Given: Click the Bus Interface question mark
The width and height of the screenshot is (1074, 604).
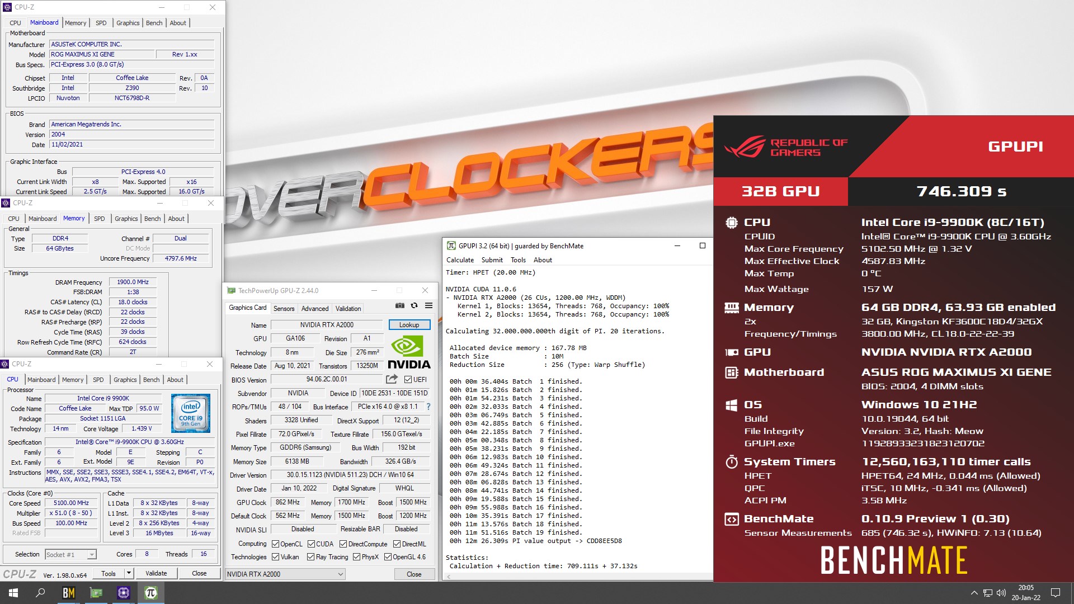Looking at the screenshot, I should 428,407.
